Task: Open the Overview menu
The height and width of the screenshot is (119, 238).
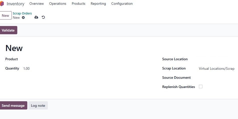Action: click(x=37, y=4)
